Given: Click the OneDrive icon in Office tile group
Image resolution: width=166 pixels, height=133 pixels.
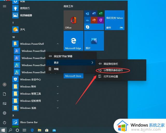Looking at the screenshot, I should pyautogui.click(x=87, y=20).
